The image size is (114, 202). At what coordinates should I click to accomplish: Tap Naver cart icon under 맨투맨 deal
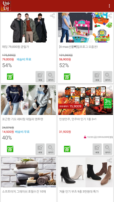coord(10,149)
